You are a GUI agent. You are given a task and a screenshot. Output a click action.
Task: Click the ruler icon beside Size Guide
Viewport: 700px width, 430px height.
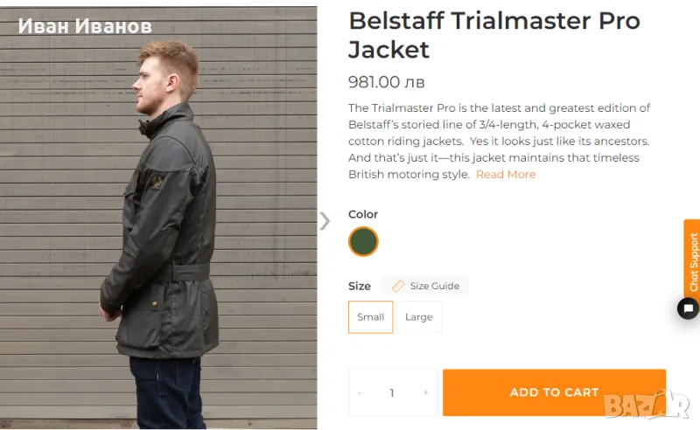(x=398, y=286)
